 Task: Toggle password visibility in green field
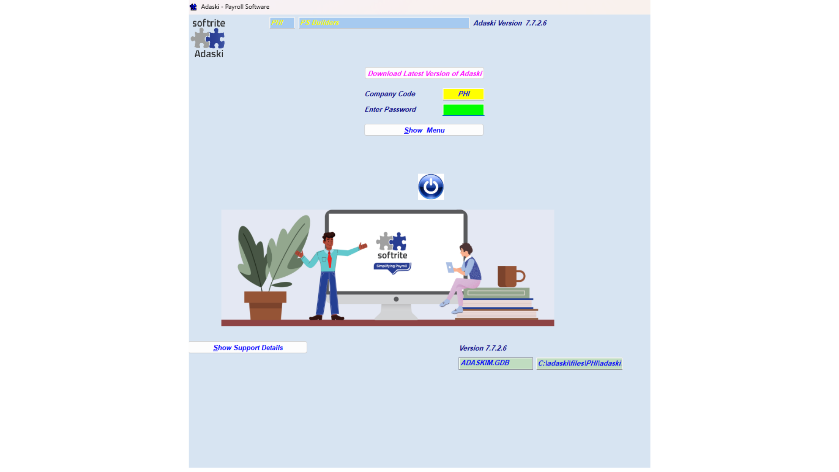(463, 110)
